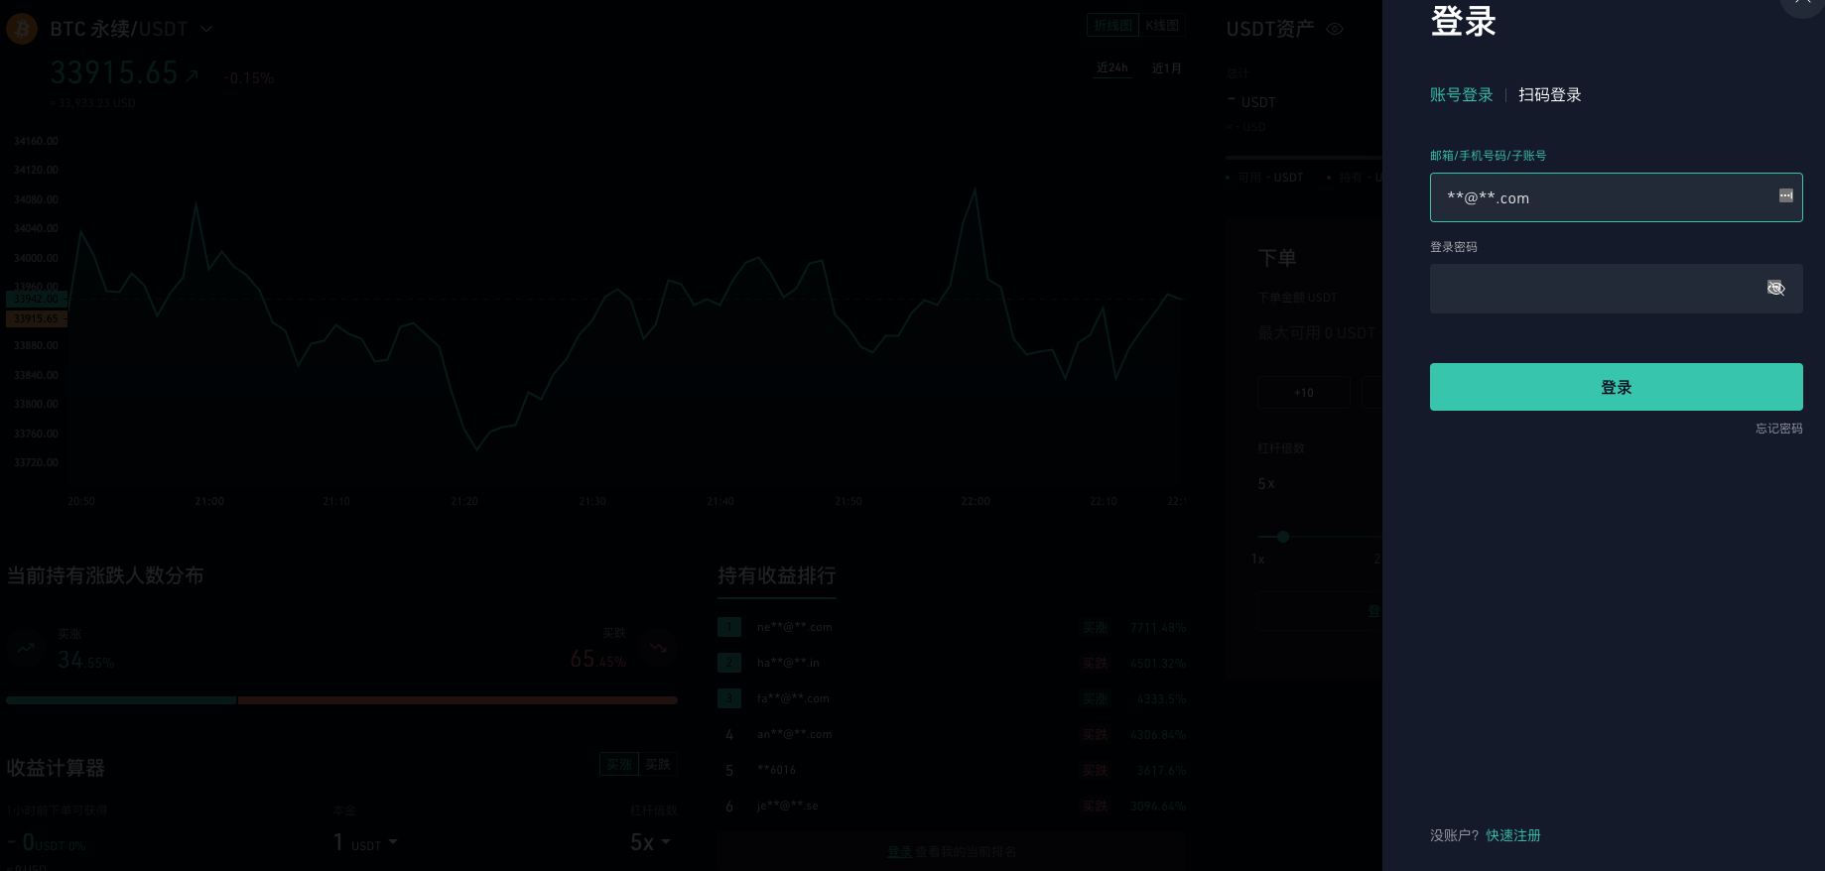
Task: Switch to 账号登录 account login tab
Action: click(1461, 95)
